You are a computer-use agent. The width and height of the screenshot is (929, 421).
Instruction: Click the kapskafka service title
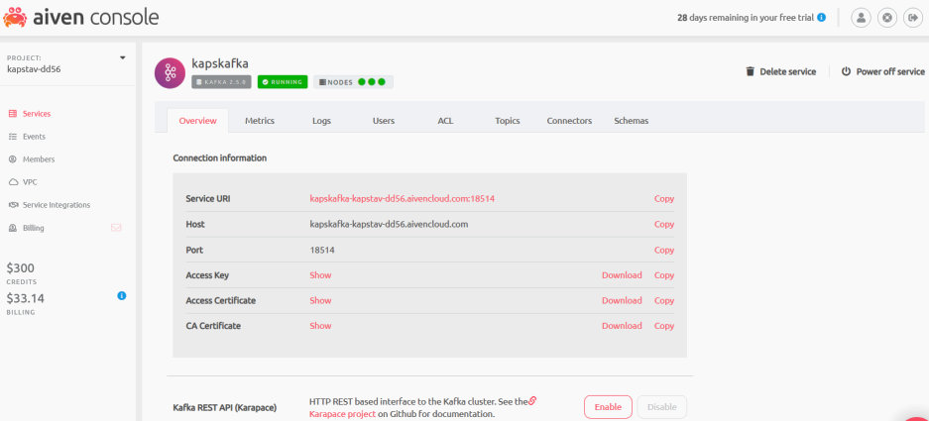click(220, 63)
